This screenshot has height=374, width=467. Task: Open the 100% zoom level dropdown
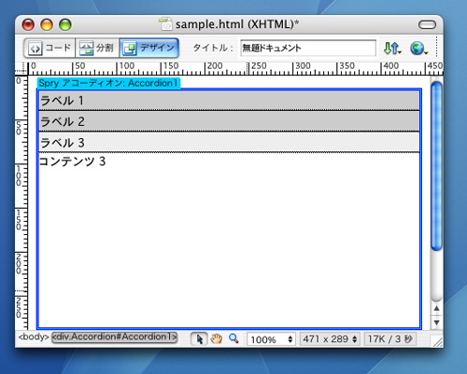tap(271, 339)
